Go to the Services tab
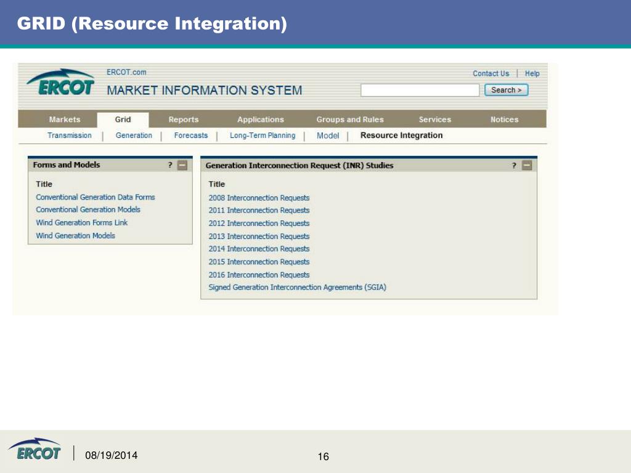This screenshot has height=473, width=631. pos(435,119)
